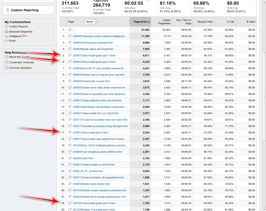Select pageviews value 27,892
This screenshot has width=266, height=211.
click(145, 30)
